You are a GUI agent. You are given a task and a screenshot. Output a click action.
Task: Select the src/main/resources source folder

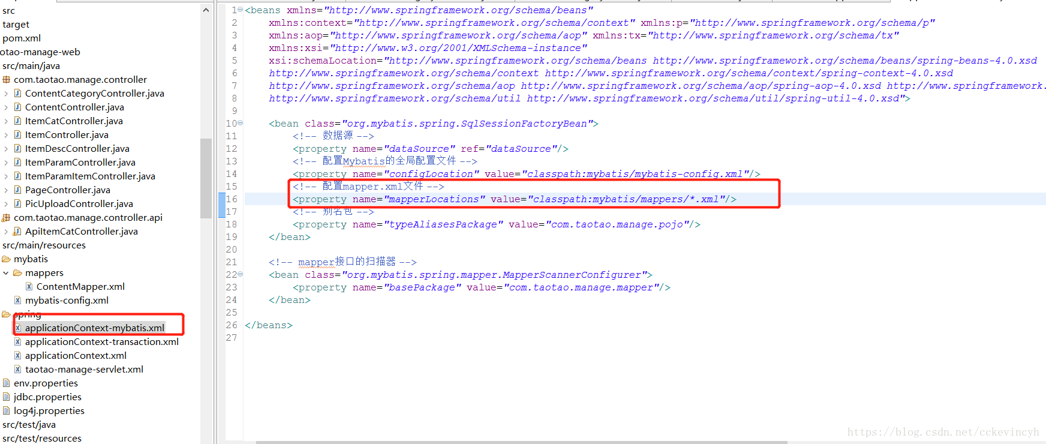click(x=44, y=245)
